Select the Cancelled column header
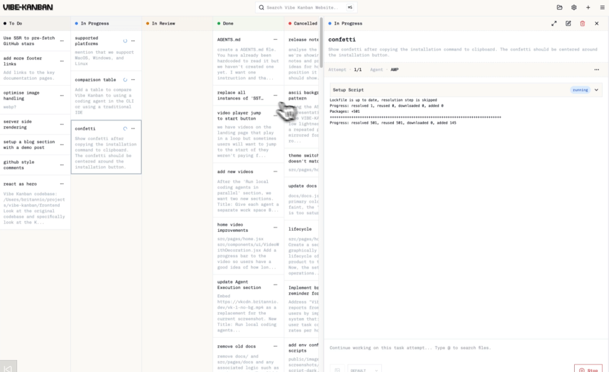 pos(302,23)
